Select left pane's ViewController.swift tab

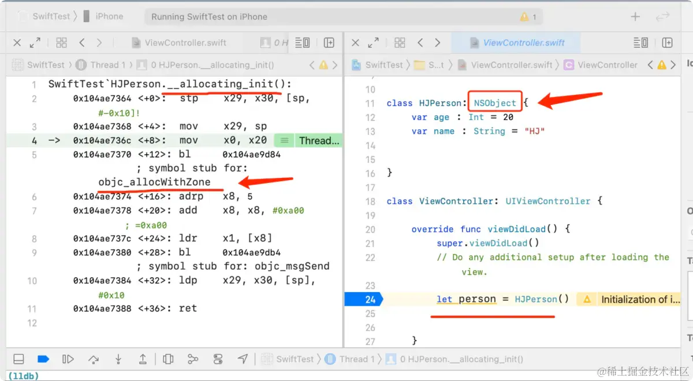pyautogui.click(x=179, y=43)
